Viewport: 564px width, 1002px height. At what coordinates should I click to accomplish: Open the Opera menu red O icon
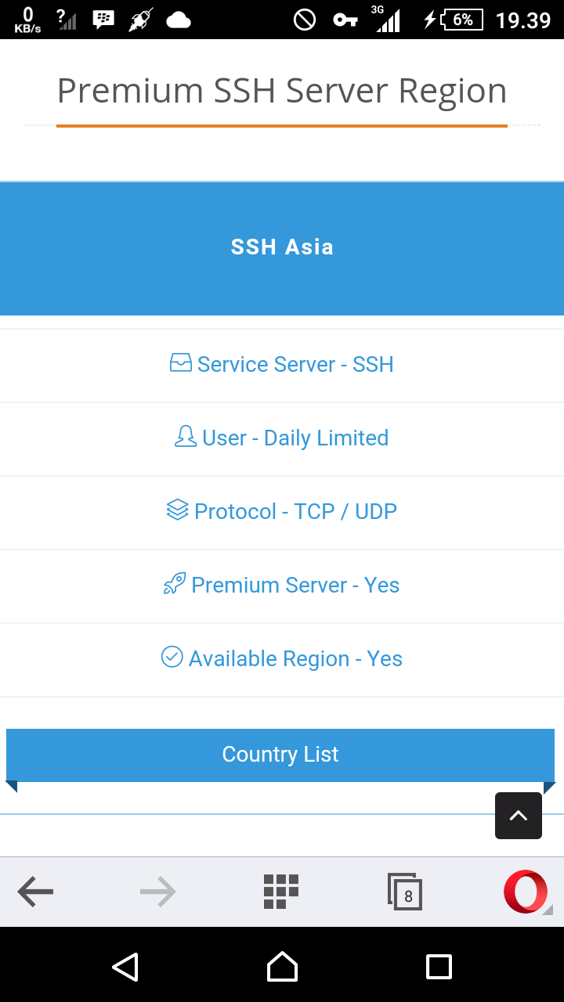point(526,891)
